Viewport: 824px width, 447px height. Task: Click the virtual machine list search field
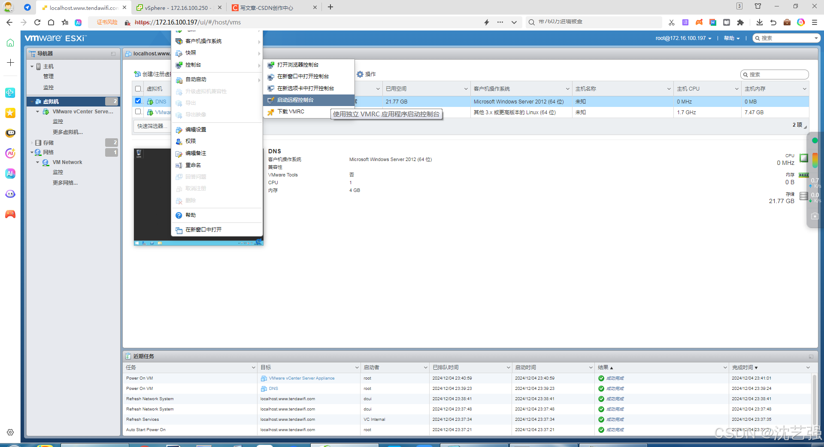775,75
